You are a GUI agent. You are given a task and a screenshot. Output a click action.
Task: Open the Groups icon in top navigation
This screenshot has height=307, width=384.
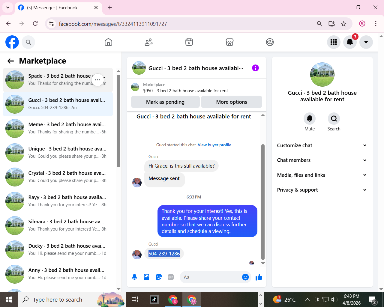point(270,42)
